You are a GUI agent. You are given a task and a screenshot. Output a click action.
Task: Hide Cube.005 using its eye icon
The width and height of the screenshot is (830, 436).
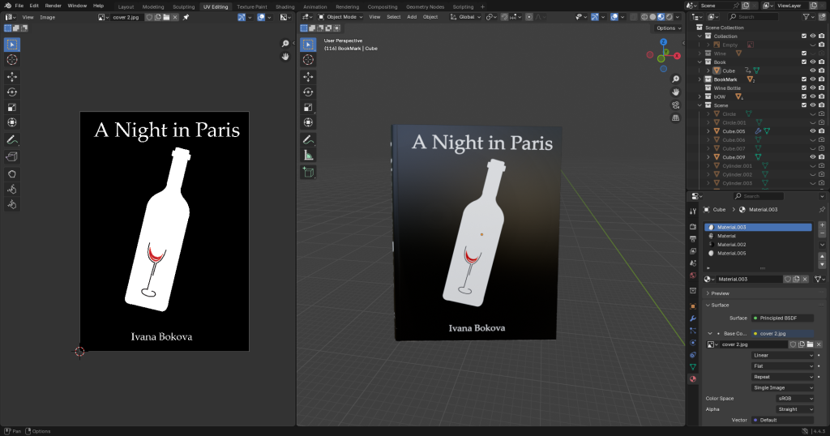click(812, 130)
